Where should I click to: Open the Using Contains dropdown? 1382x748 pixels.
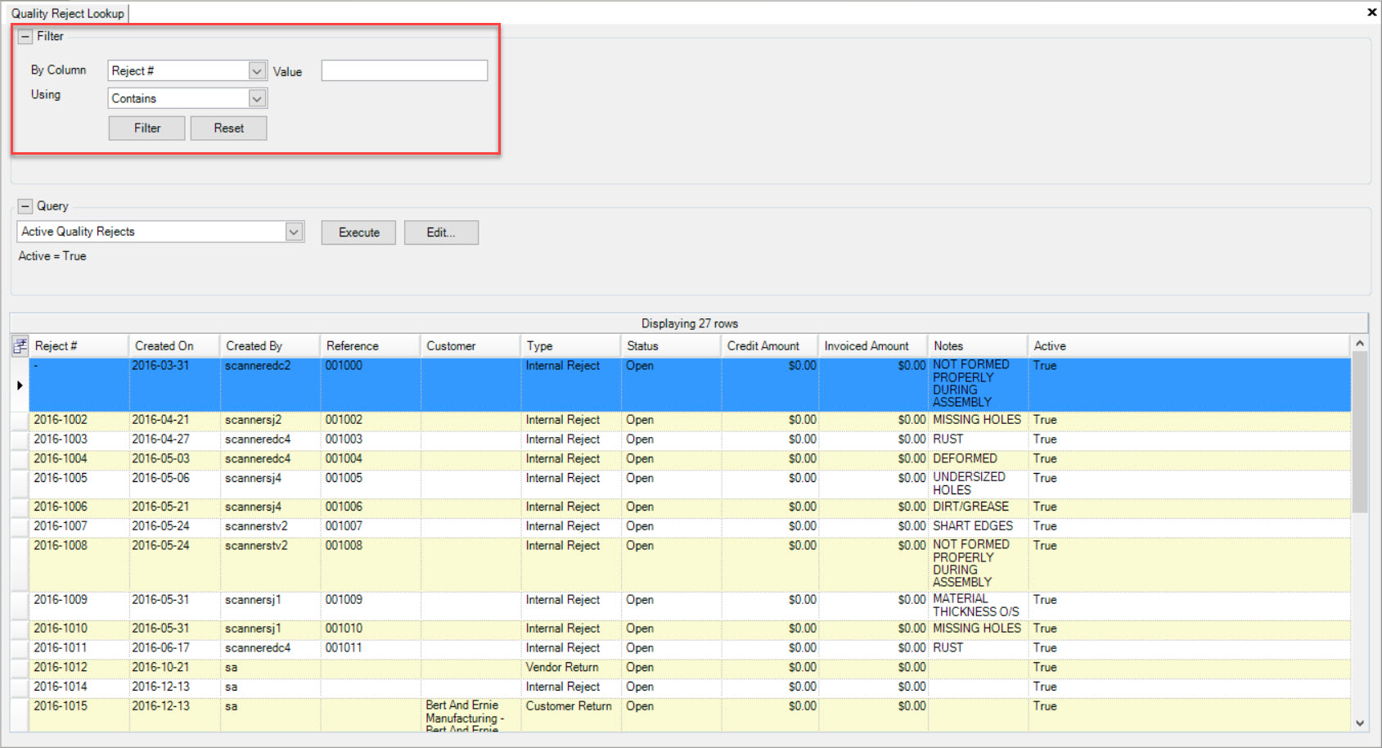pos(257,99)
